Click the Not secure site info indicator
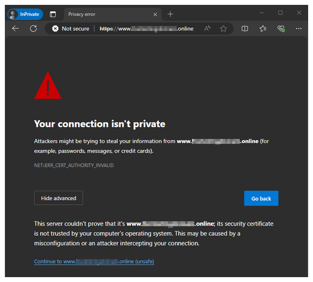 [x=71, y=29]
